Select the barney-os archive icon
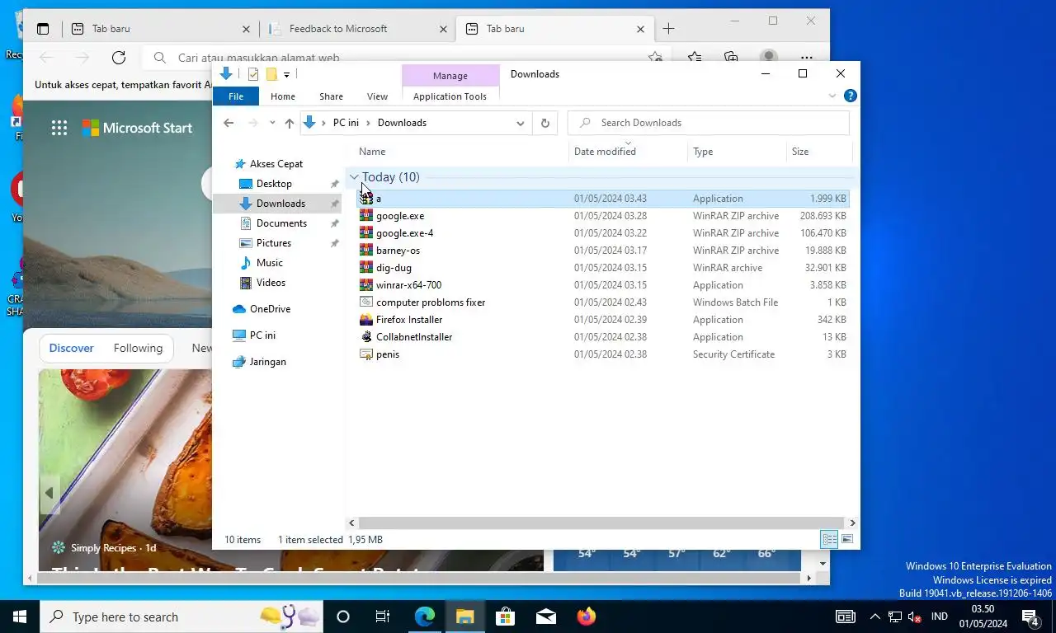Image resolution: width=1056 pixels, height=633 pixels. point(366,251)
